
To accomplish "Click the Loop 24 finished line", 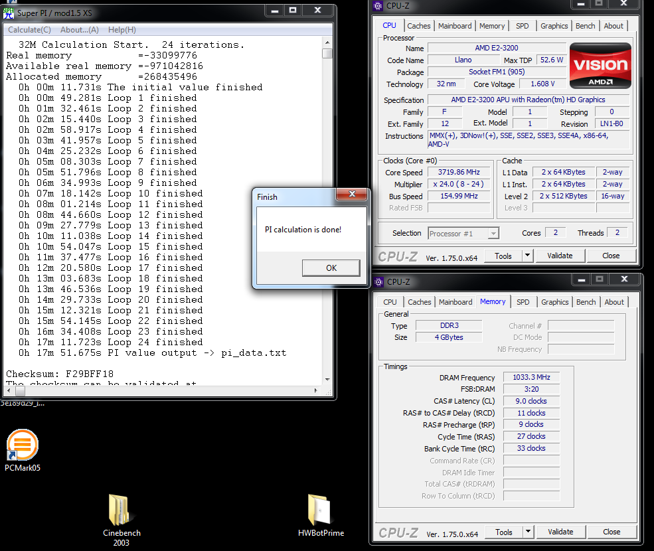I will (x=110, y=342).
